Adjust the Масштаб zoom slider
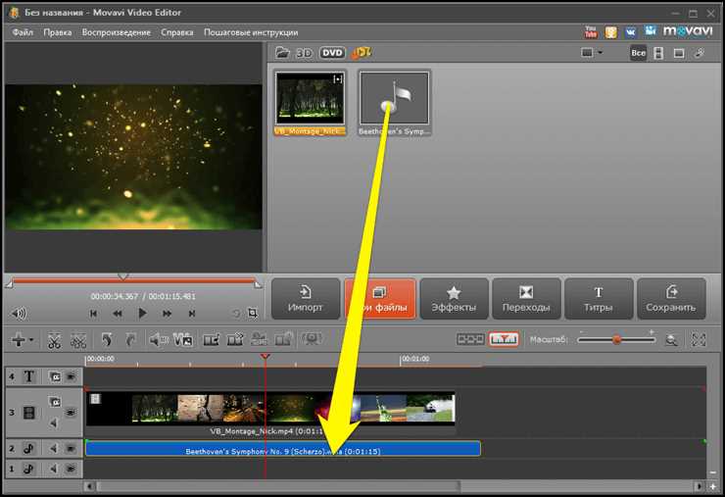Screen dimensions: 725x497 (x=616, y=340)
